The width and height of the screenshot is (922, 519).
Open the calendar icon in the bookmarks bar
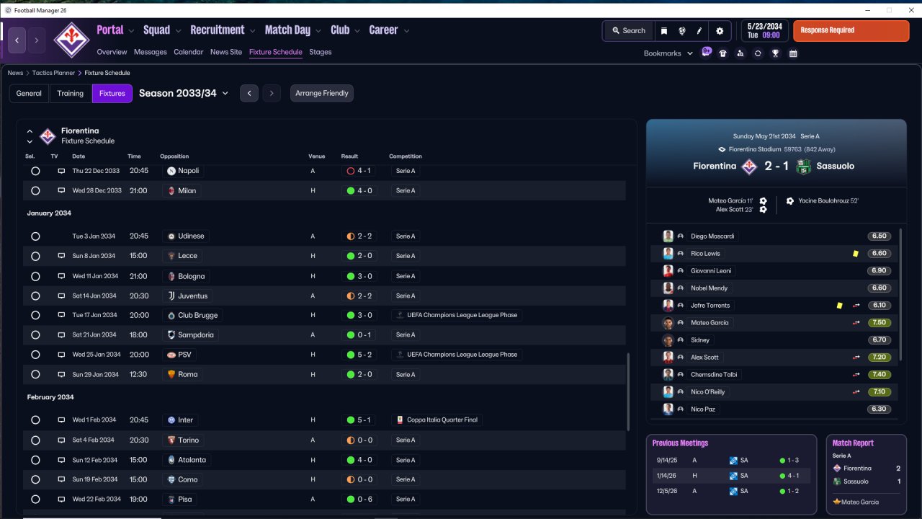(793, 53)
